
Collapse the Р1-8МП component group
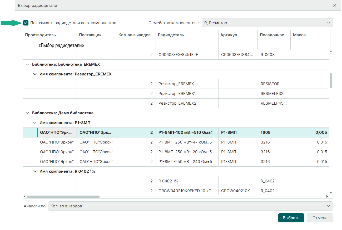coord(35,123)
